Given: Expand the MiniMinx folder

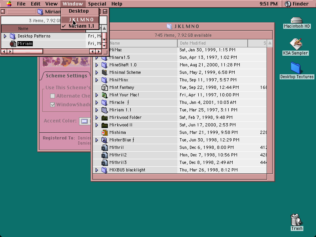Looking at the screenshot, I should 97,80.
